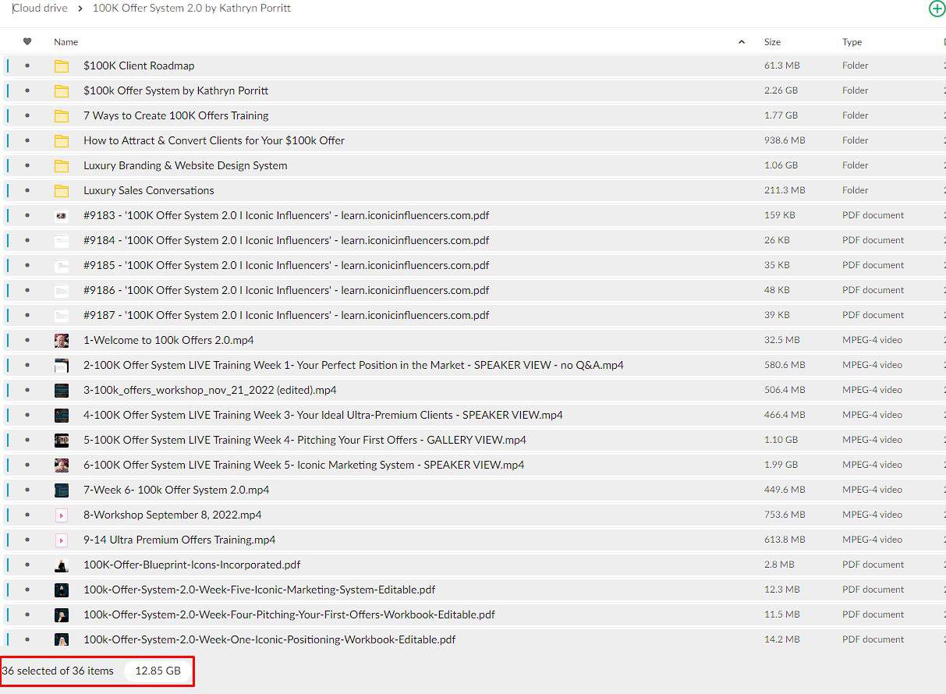Click the heart favorites icon in the column header
Viewport: 946px width, 694px height.
click(x=27, y=42)
